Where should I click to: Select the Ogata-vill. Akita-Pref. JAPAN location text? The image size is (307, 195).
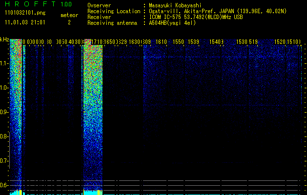[218, 11]
